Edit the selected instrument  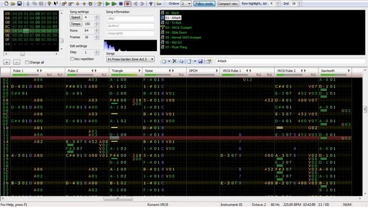click(209, 62)
